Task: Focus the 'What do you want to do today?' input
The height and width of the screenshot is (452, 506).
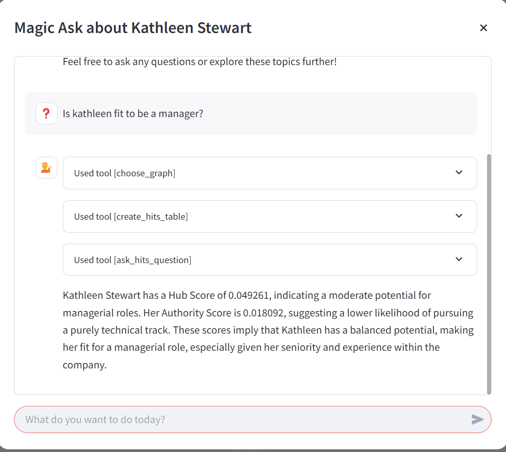Action: pos(244,419)
